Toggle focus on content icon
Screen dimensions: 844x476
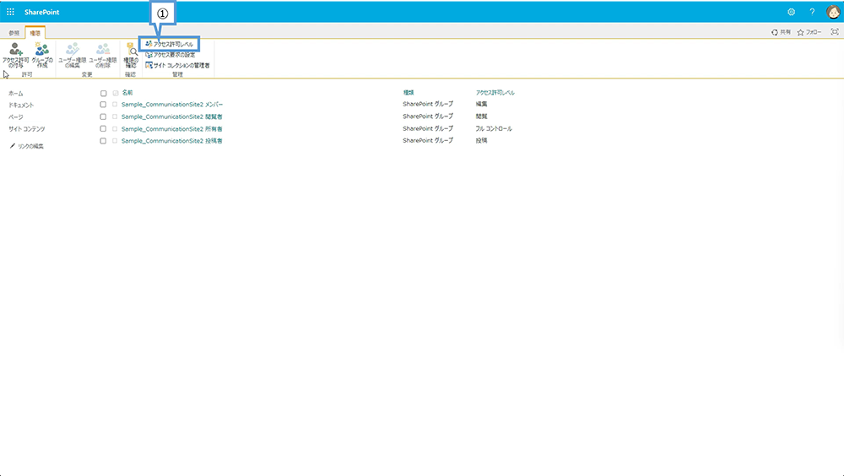[835, 32]
